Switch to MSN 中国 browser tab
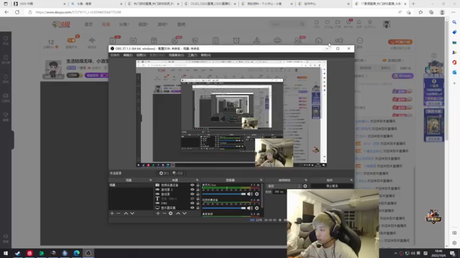Viewport: 460px width, 258px height. 39,4
